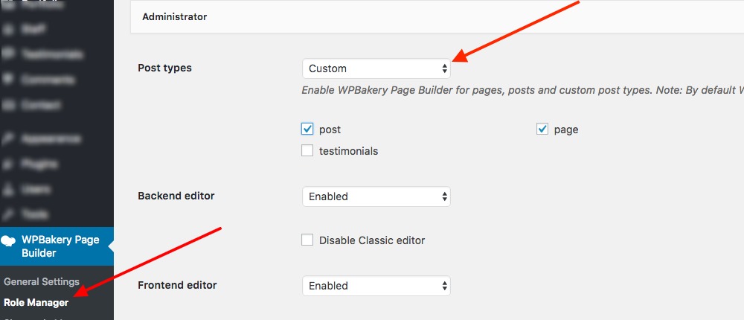This screenshot has width=744, height=320.
Task: Click the Administrator section header
Action: [175, 16]
